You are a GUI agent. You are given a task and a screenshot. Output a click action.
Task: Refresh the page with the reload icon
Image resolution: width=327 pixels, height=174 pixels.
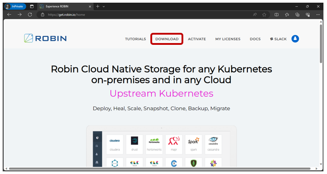(30, 15)
